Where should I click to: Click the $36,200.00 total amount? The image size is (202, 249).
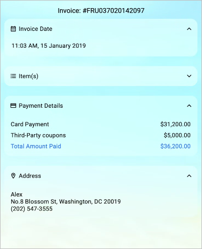pos(175,146)
